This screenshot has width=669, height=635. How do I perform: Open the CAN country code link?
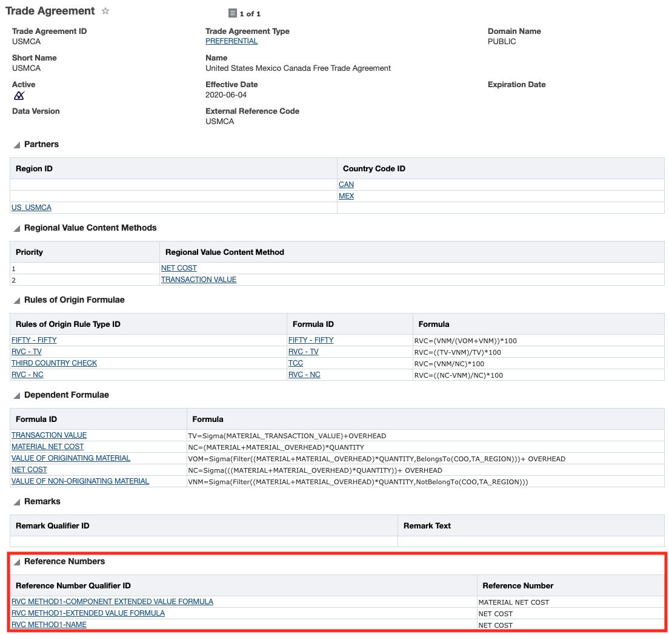pos(346,185)
